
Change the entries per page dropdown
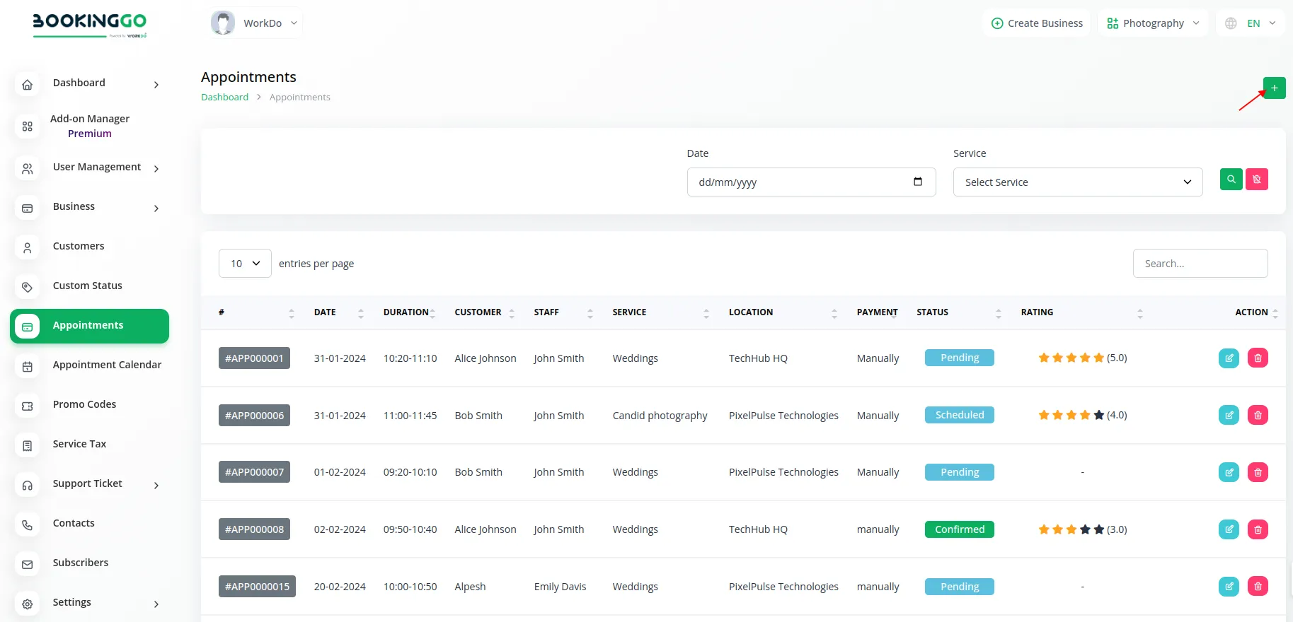tap(245, 264)
